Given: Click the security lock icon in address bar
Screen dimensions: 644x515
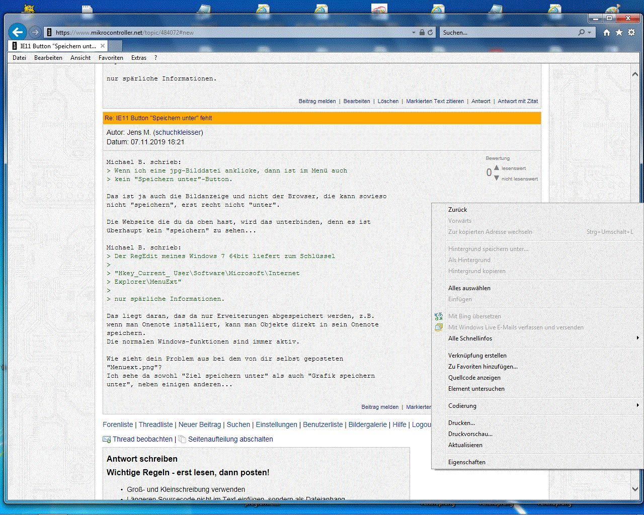Looking at the screenshot, I should tap(422, 32).
